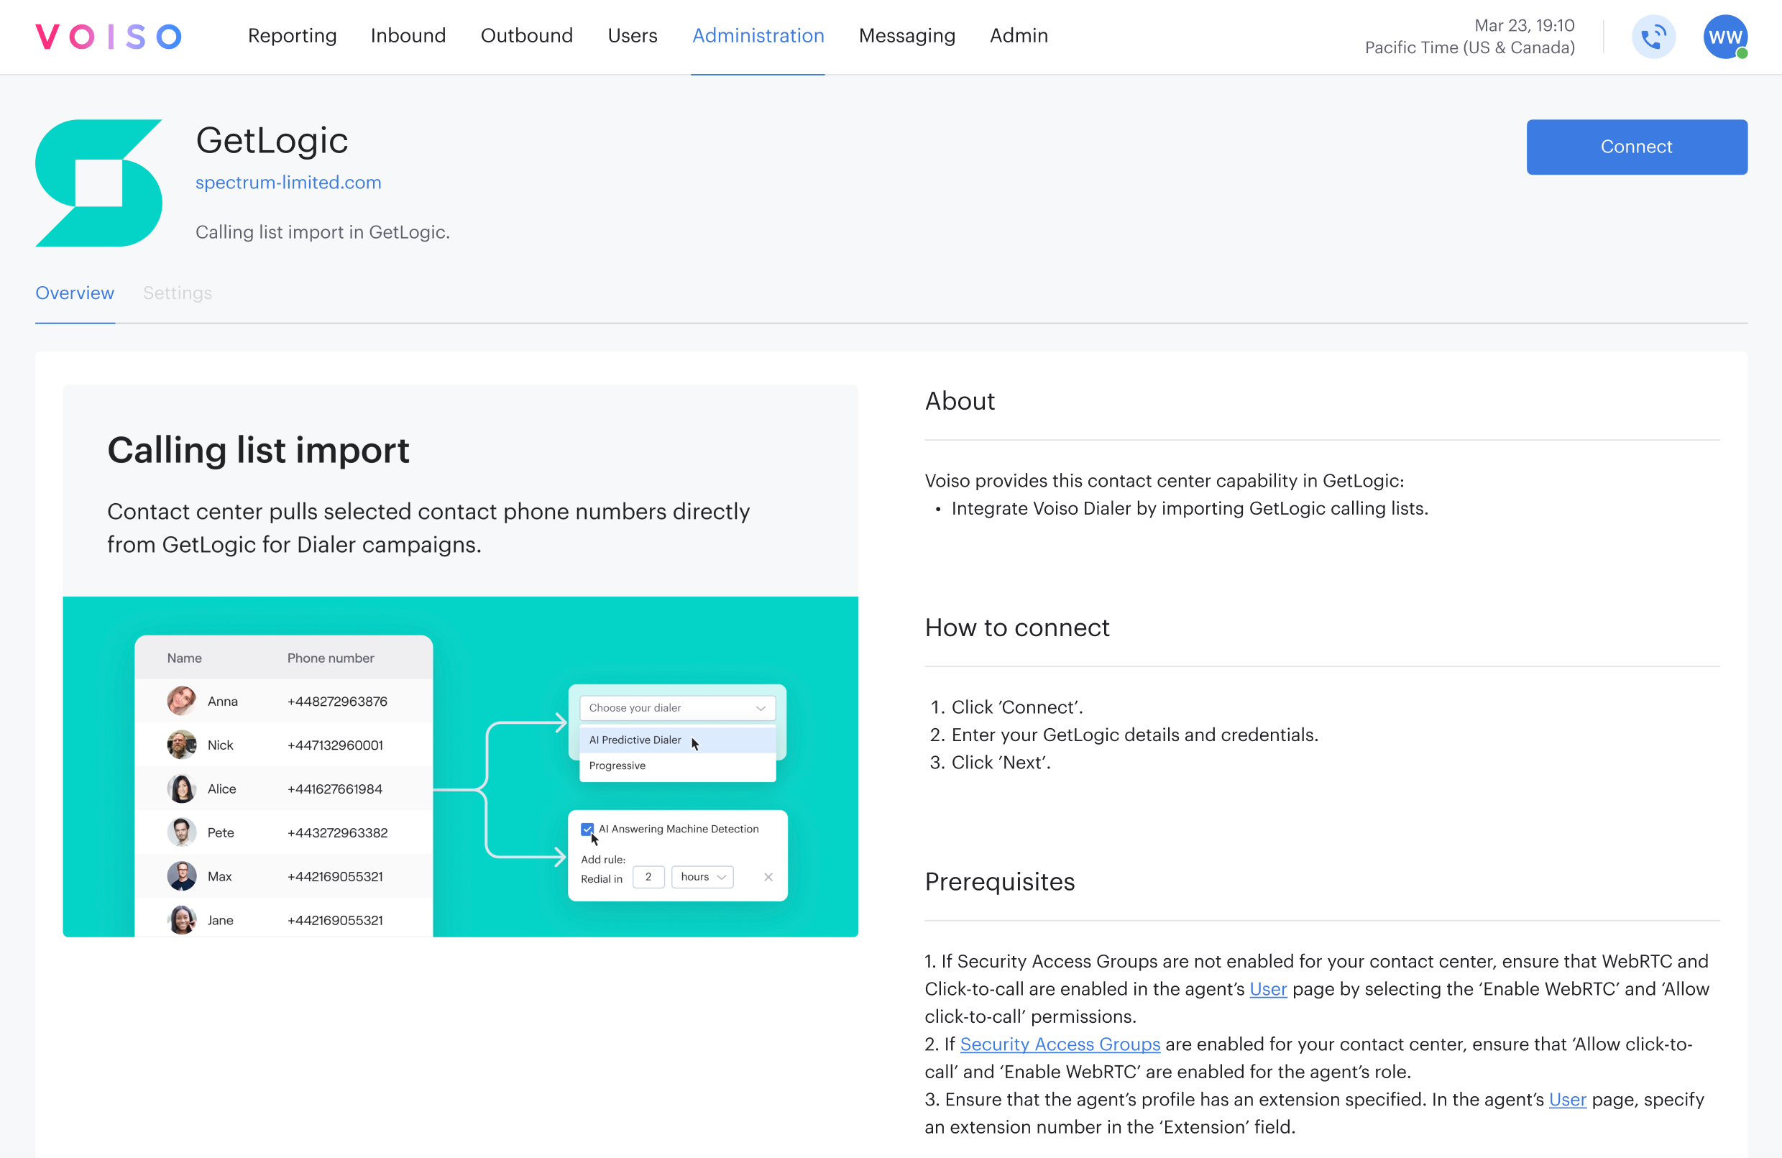Image resolution: width=1782 pixels, height=1158 pixels.
Task: Click the 'Mar 23, 19:10' time display
Action: 1525,25
